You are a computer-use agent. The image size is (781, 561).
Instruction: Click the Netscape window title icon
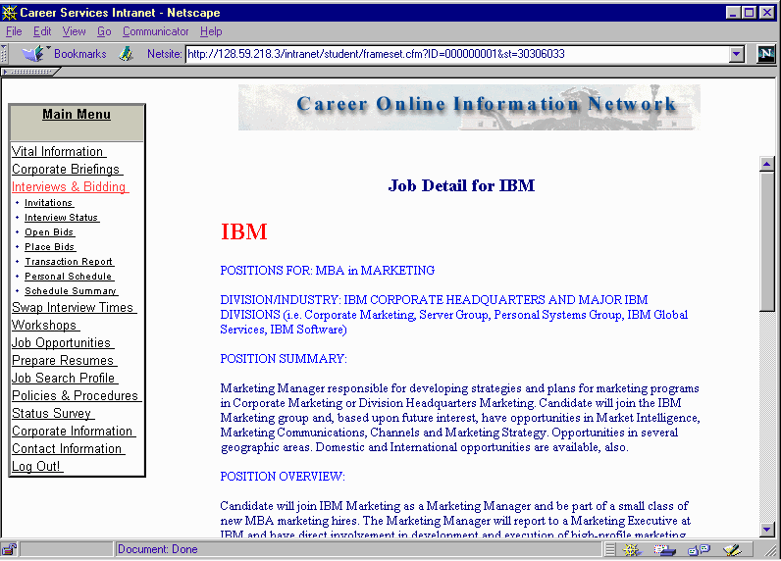[9, 12]
